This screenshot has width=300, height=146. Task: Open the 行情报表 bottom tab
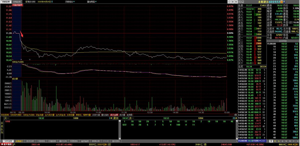(x=52, y=141)
